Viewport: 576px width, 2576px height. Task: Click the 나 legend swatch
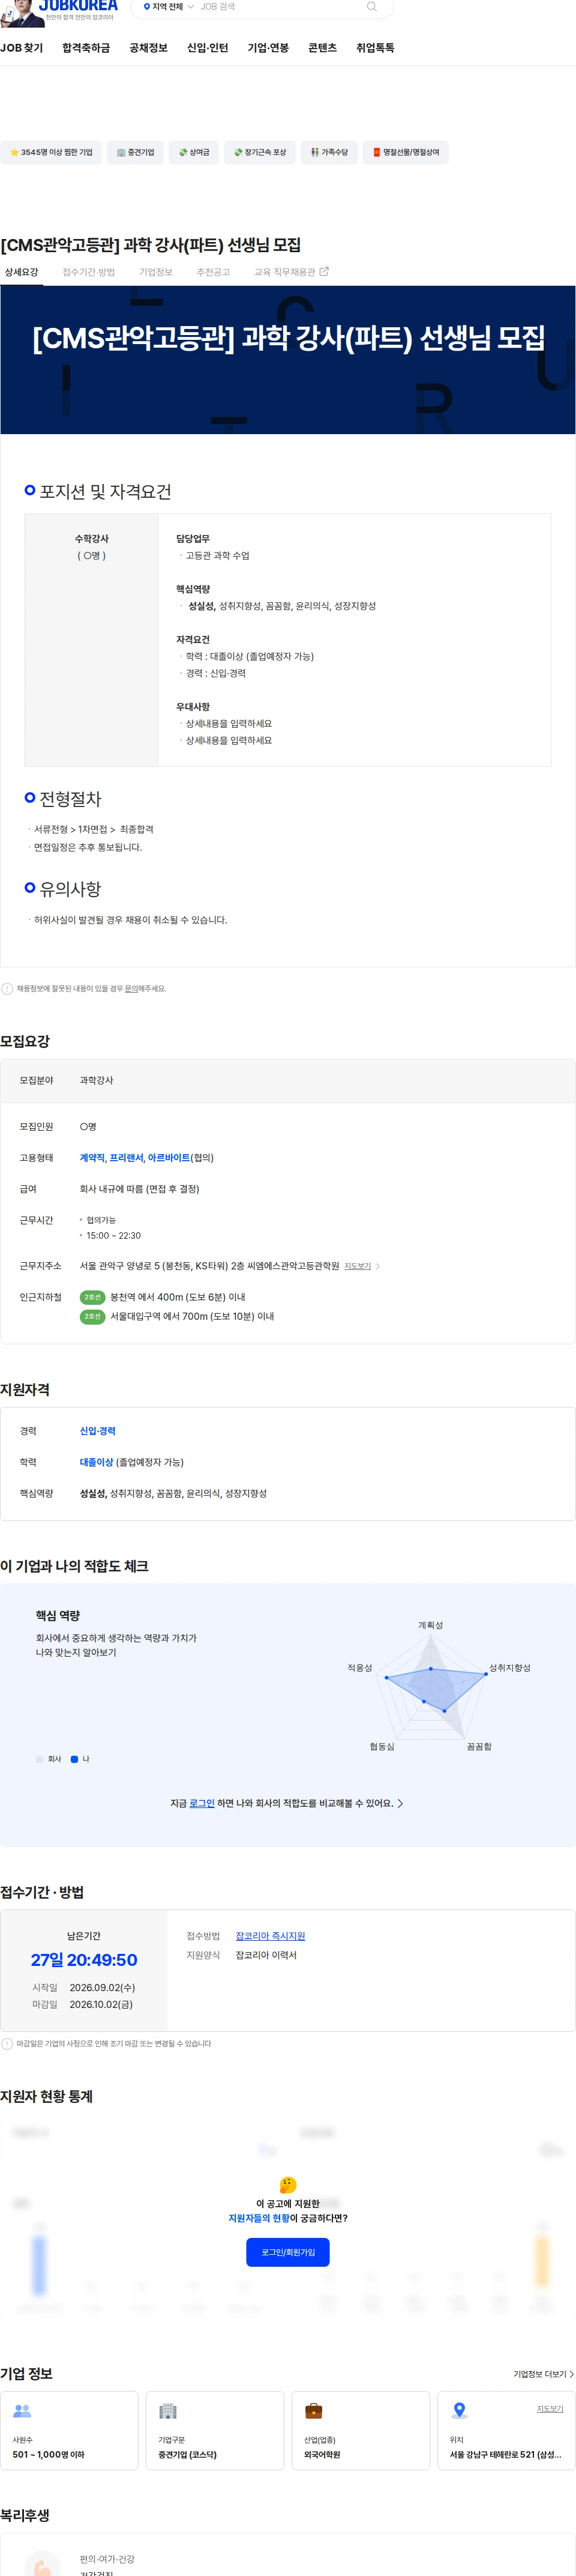tap(74, 1759)
